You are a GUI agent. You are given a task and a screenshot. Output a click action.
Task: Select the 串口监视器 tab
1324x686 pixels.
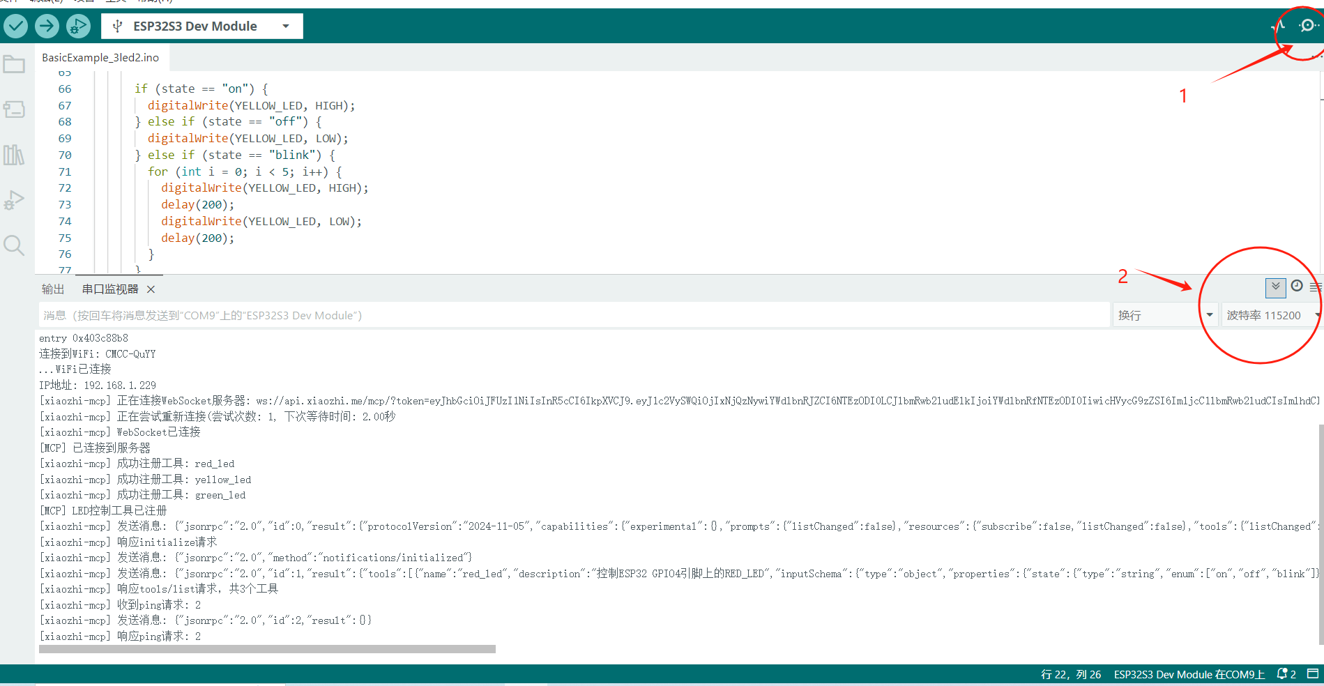tap(110, 289)
